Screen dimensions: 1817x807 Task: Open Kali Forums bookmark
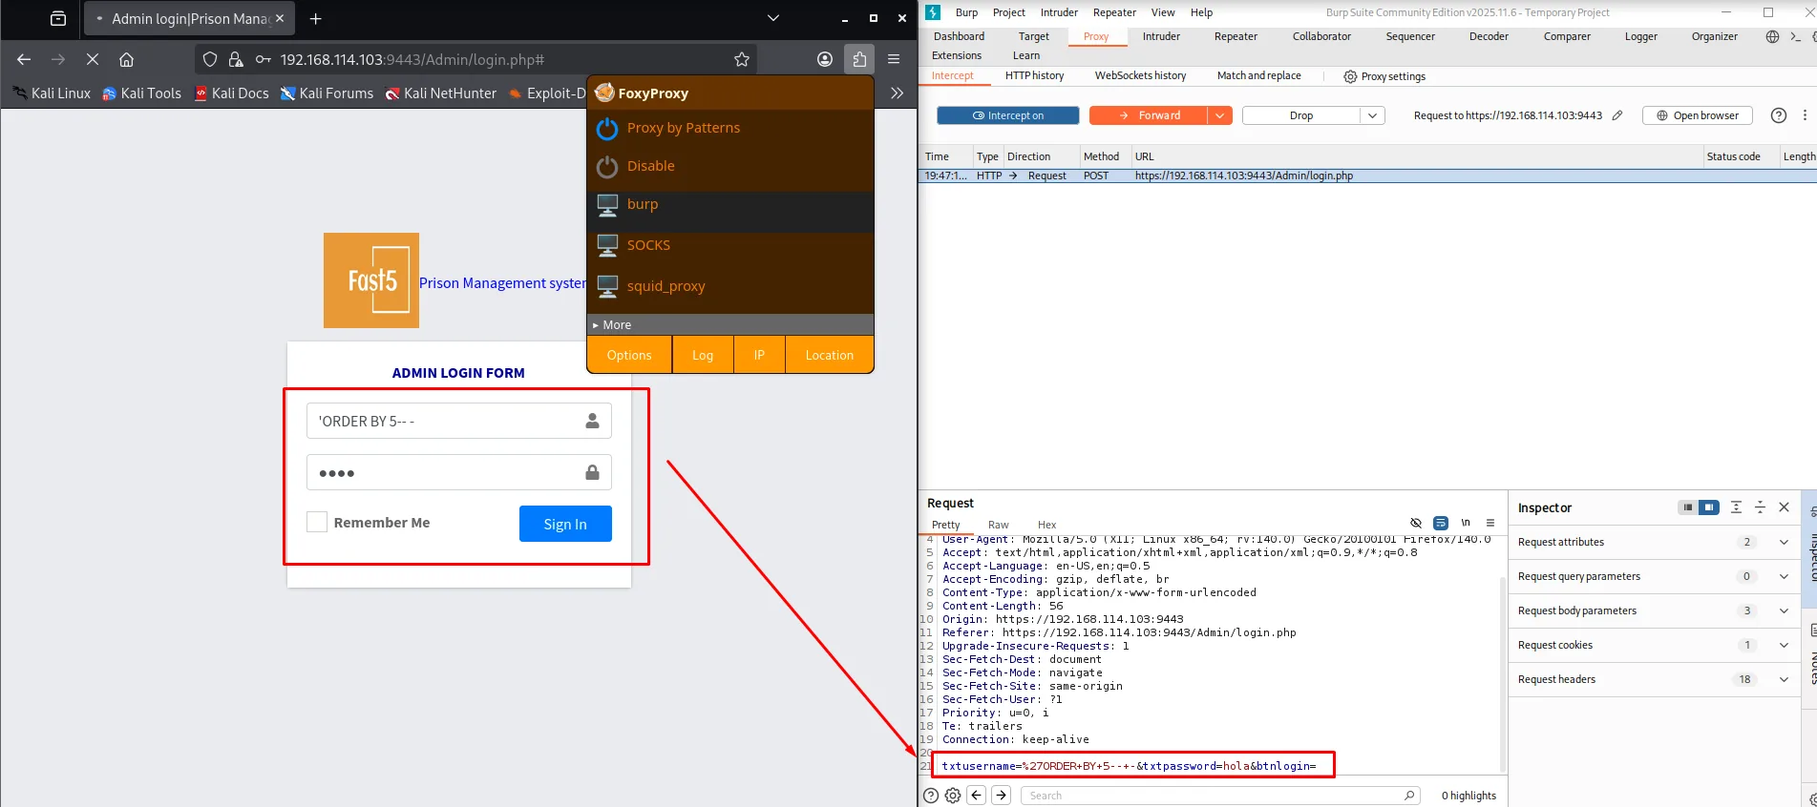[327, 93]
